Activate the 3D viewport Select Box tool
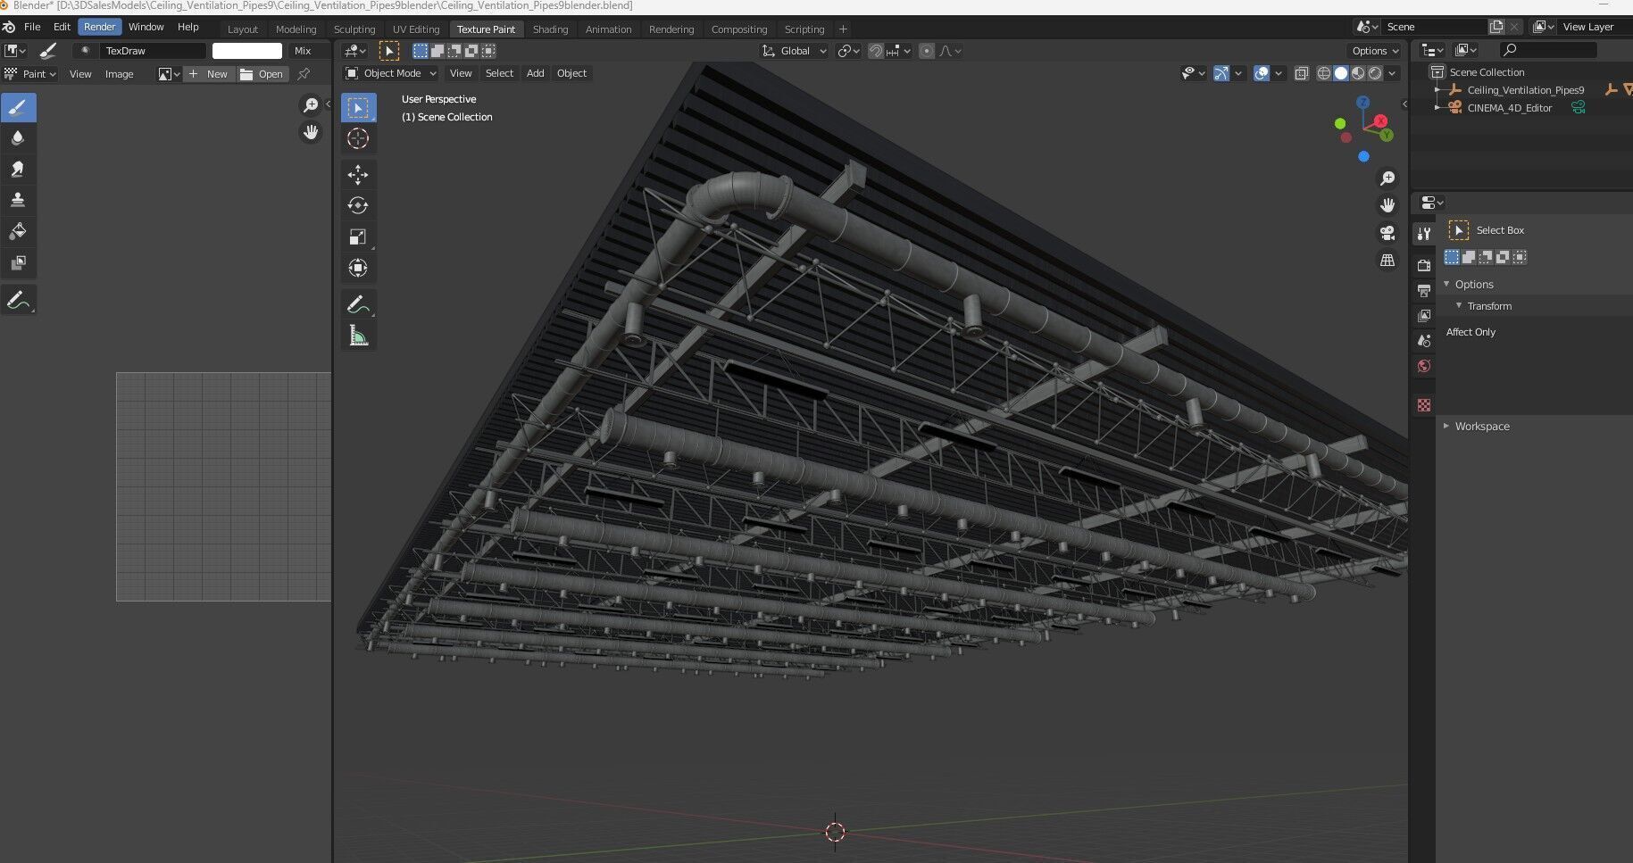The image size is (1633, 863). 358,107
